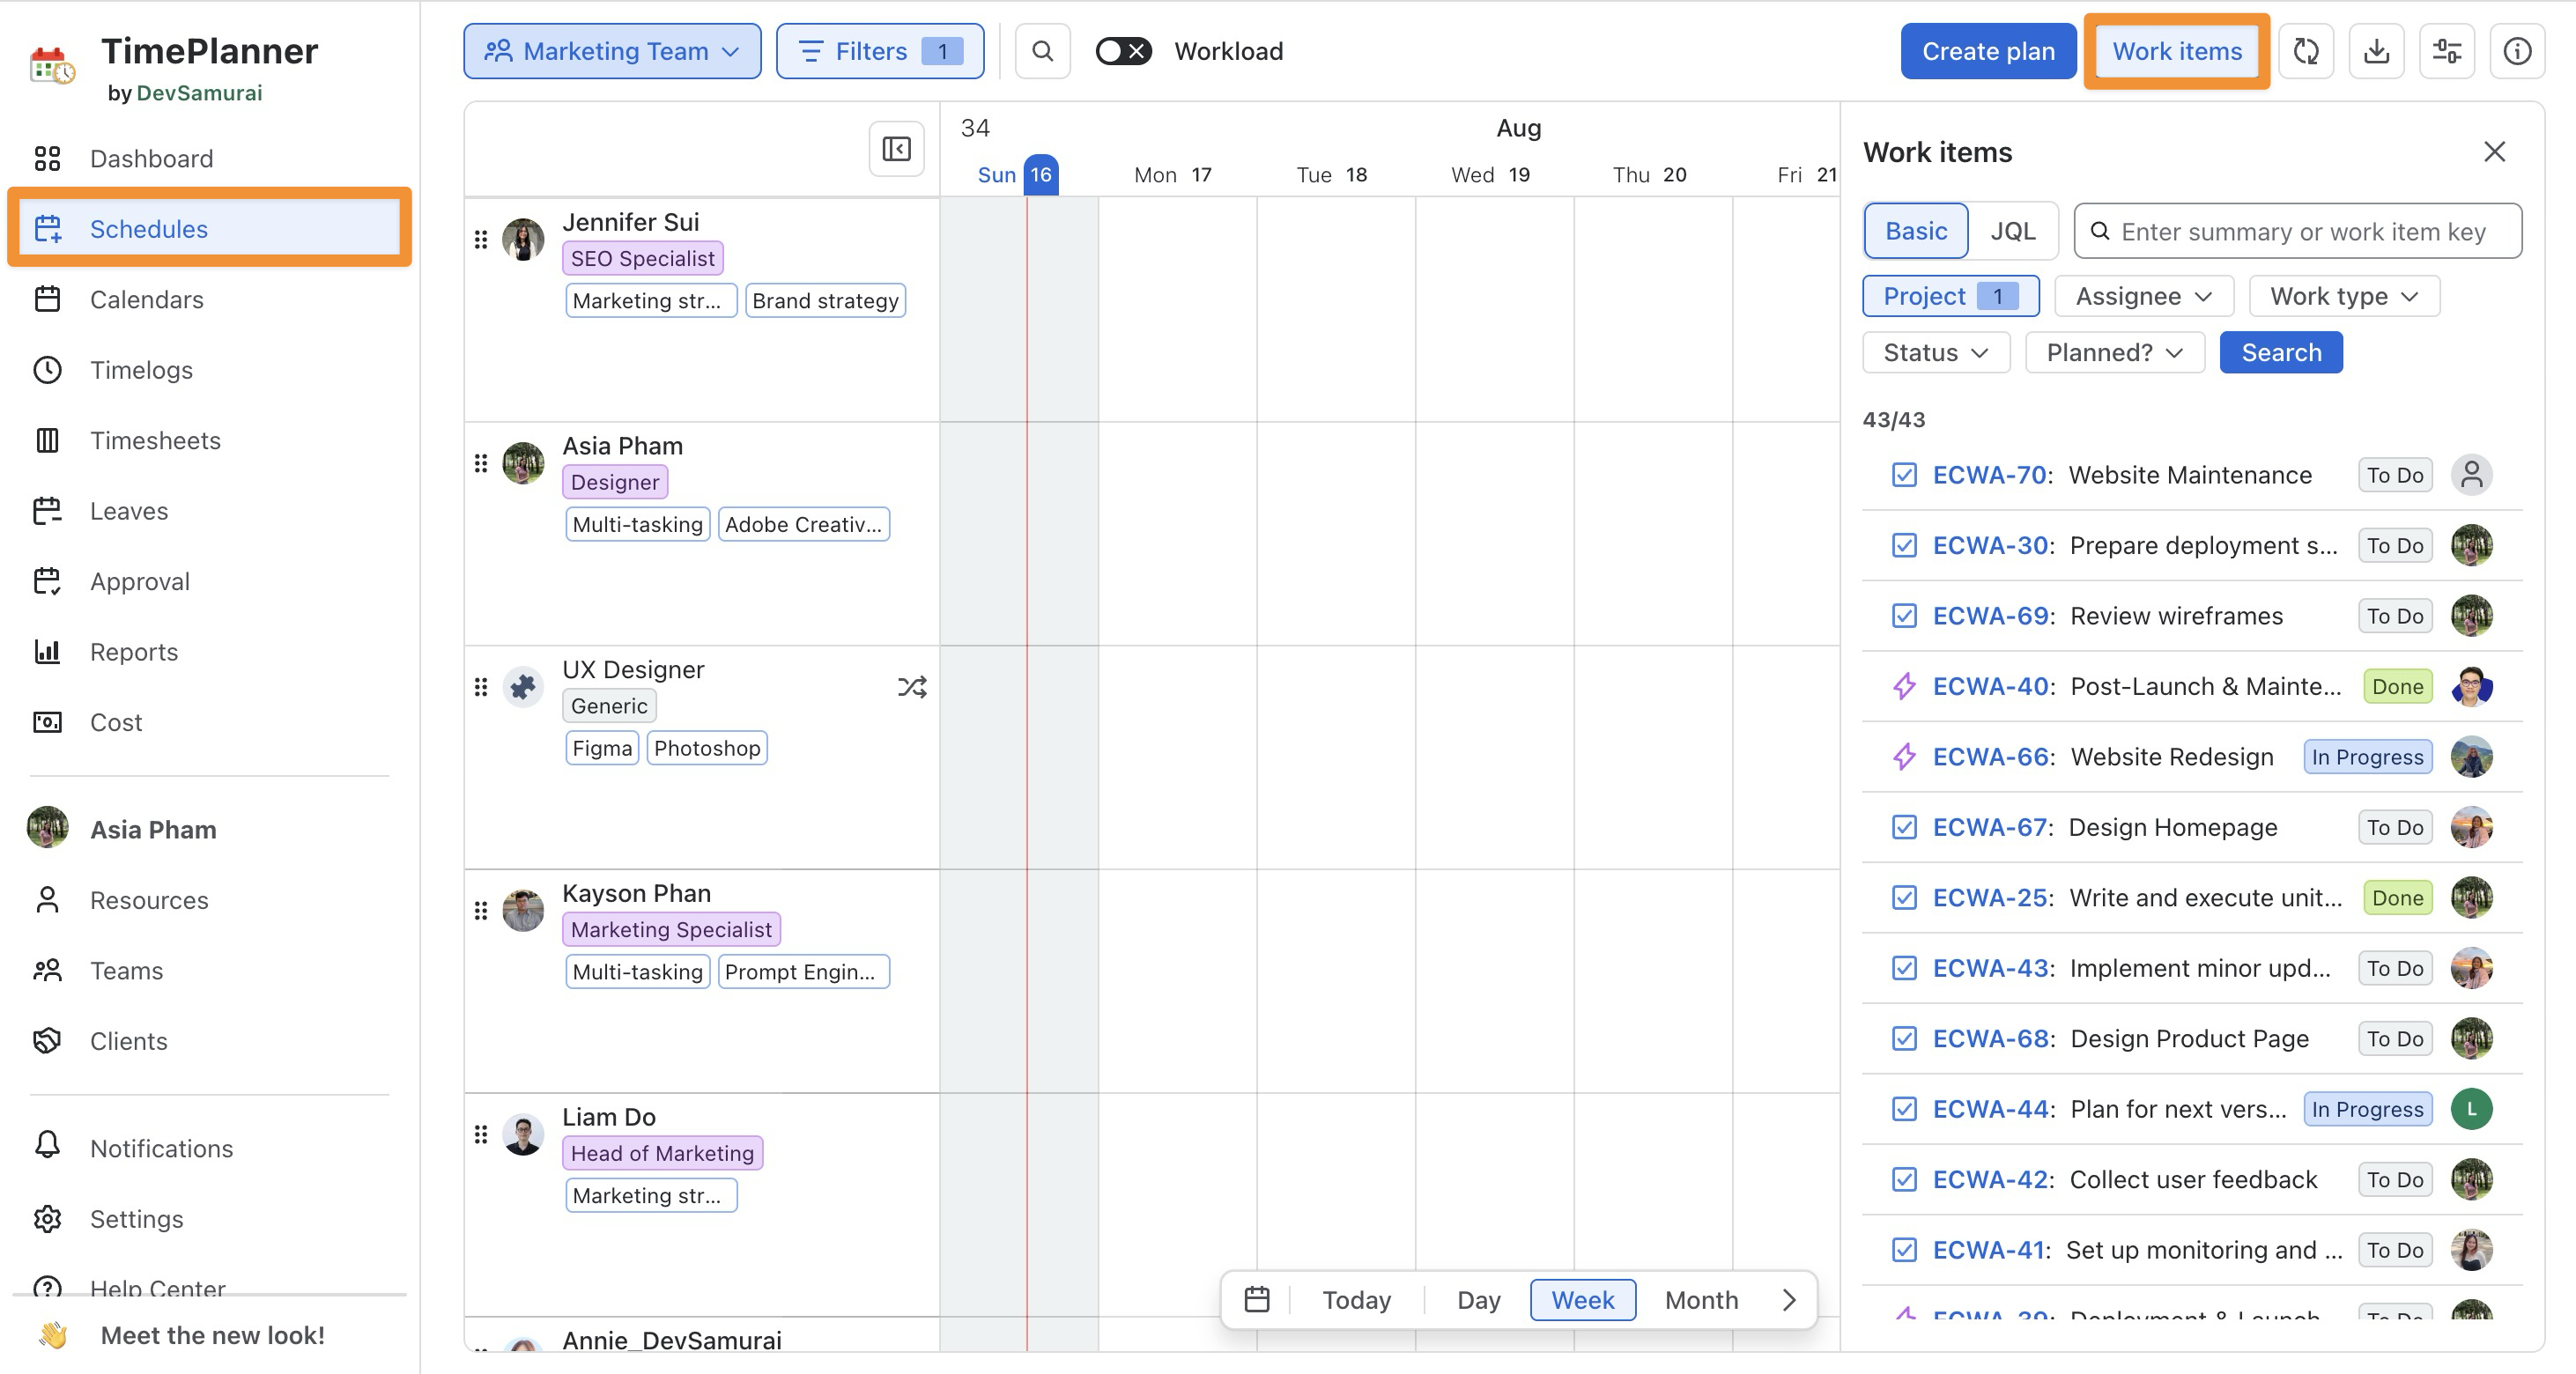The image size is (2576, 1374).
Task: Click the ECWA-40 epic lightning icon
Action: click(x=1904, y=686)
